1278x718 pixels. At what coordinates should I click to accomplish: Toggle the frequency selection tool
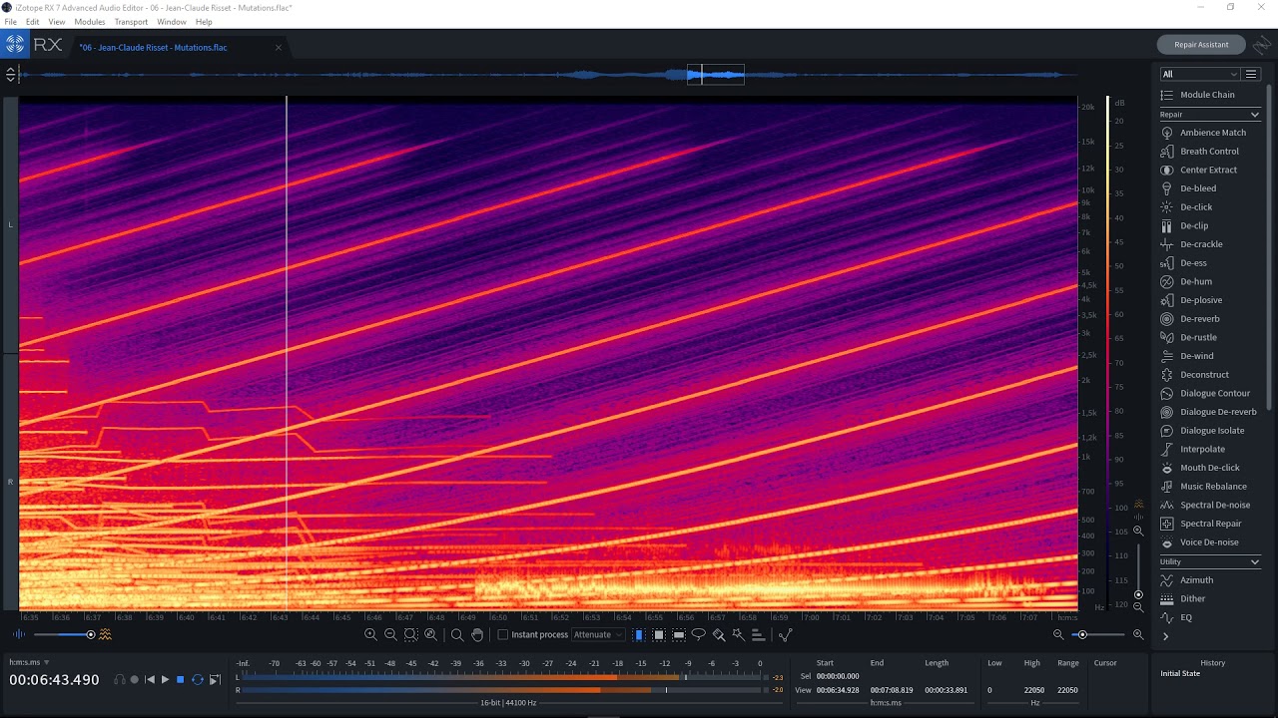pyautogui.click(x=679, y=634)
